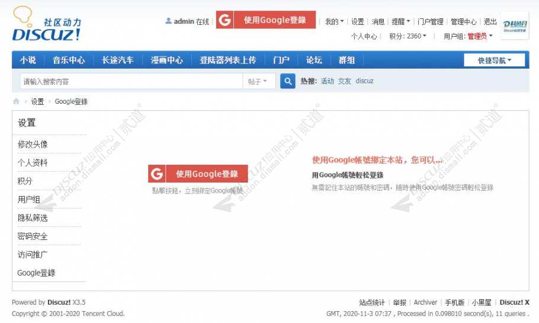The height and width of the screenshot is (323, 539).
Task: Open the Discuz app center thumbnail
Action: tap(515, 26)
